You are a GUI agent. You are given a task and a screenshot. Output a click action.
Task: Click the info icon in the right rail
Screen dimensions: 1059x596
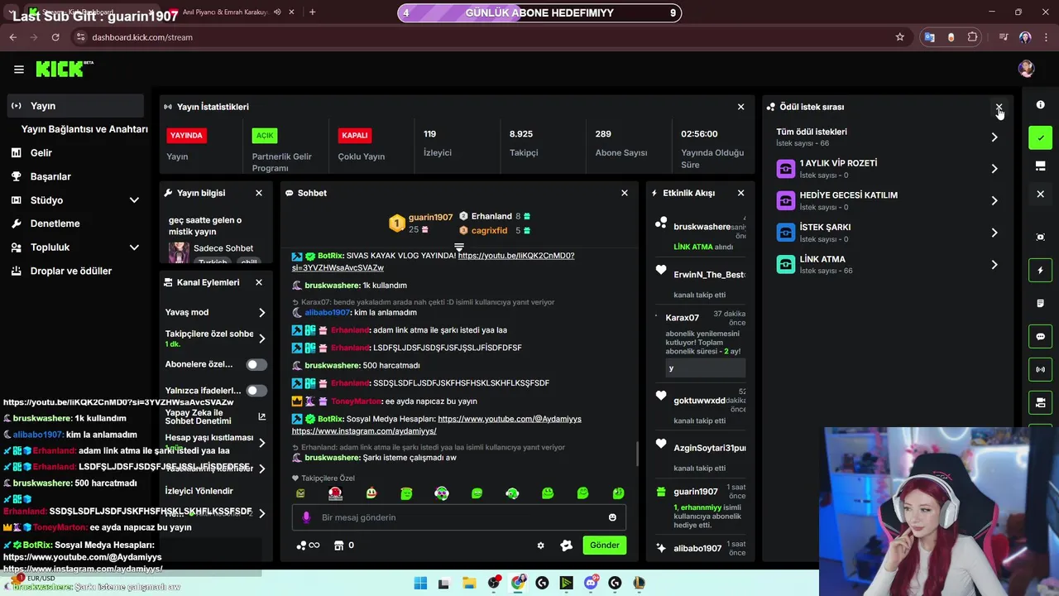click(1040, 105)
